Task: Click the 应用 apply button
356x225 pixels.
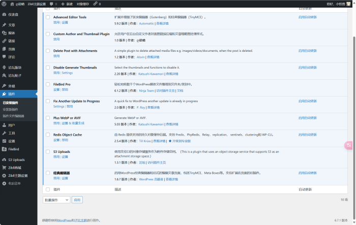Action: [x=77, y=200]
